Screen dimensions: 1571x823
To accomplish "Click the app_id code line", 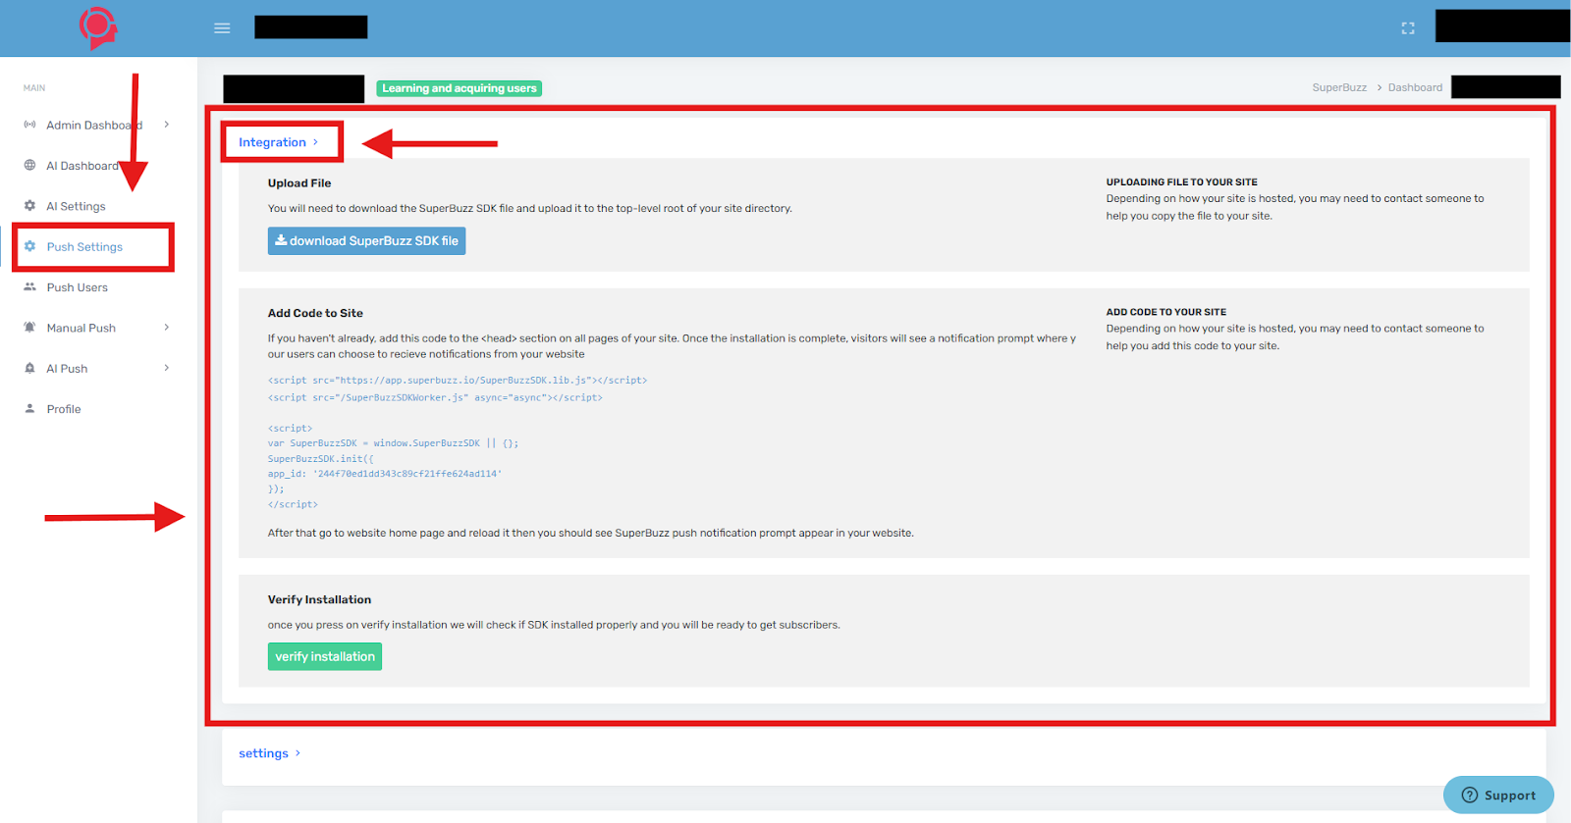I will pos(385,474).
